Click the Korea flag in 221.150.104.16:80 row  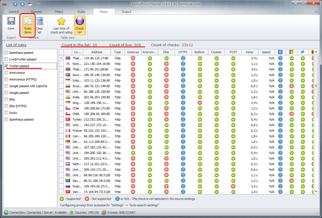click(68, 64)
